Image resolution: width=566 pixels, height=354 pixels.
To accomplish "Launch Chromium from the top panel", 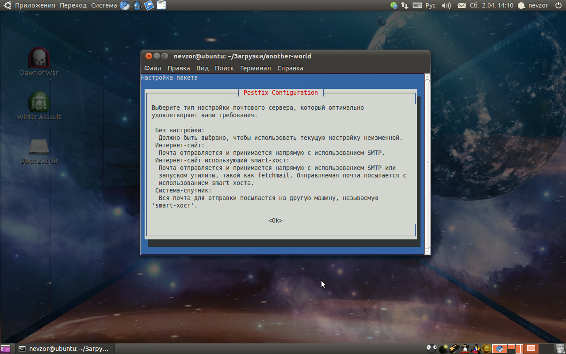I will [125, 5].
